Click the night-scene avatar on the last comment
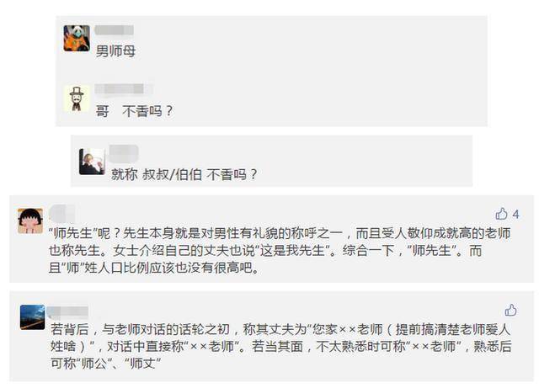This screenshot has height=388, width=539. coord(32,316)
